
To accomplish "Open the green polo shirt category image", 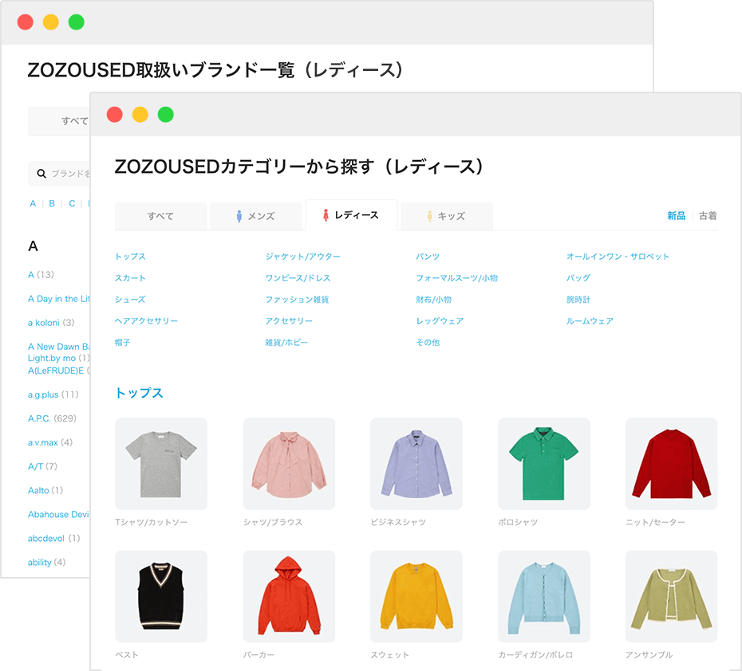I will pos(544,464).
